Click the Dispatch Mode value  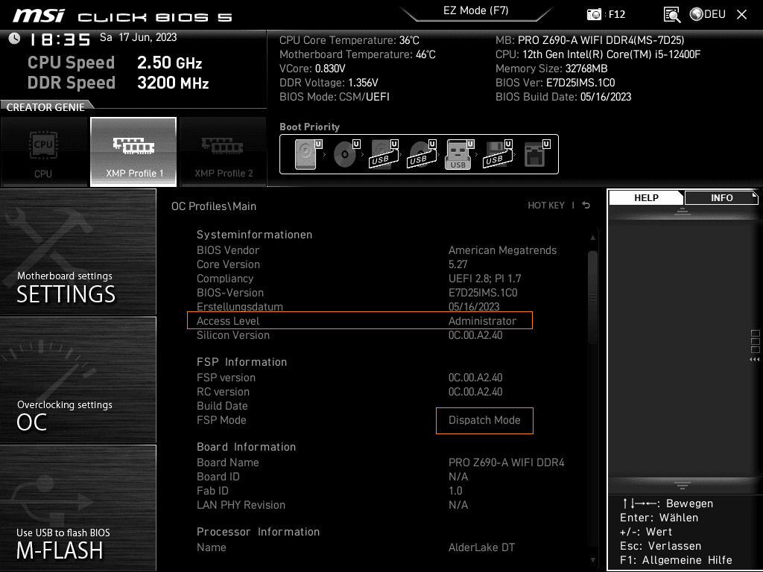coord(484,420)
